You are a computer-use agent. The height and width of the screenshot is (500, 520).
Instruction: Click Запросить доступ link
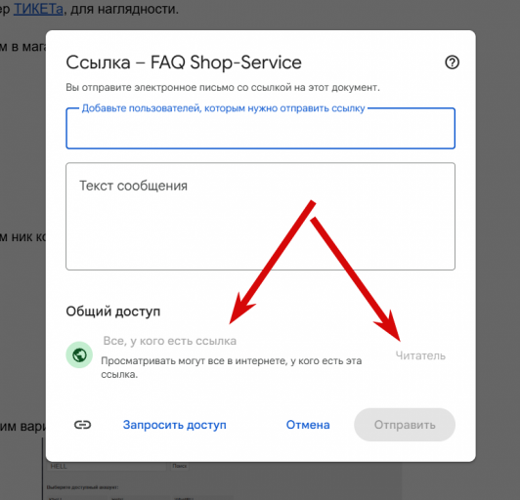coord(174,425)
